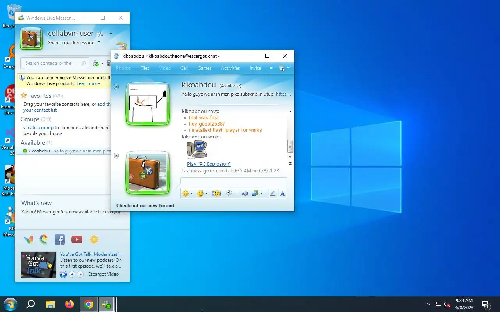Open the YouTube icon in Messenger
Image resolution: width=500 pixels, height=312 pixels.
pos(77,239)
